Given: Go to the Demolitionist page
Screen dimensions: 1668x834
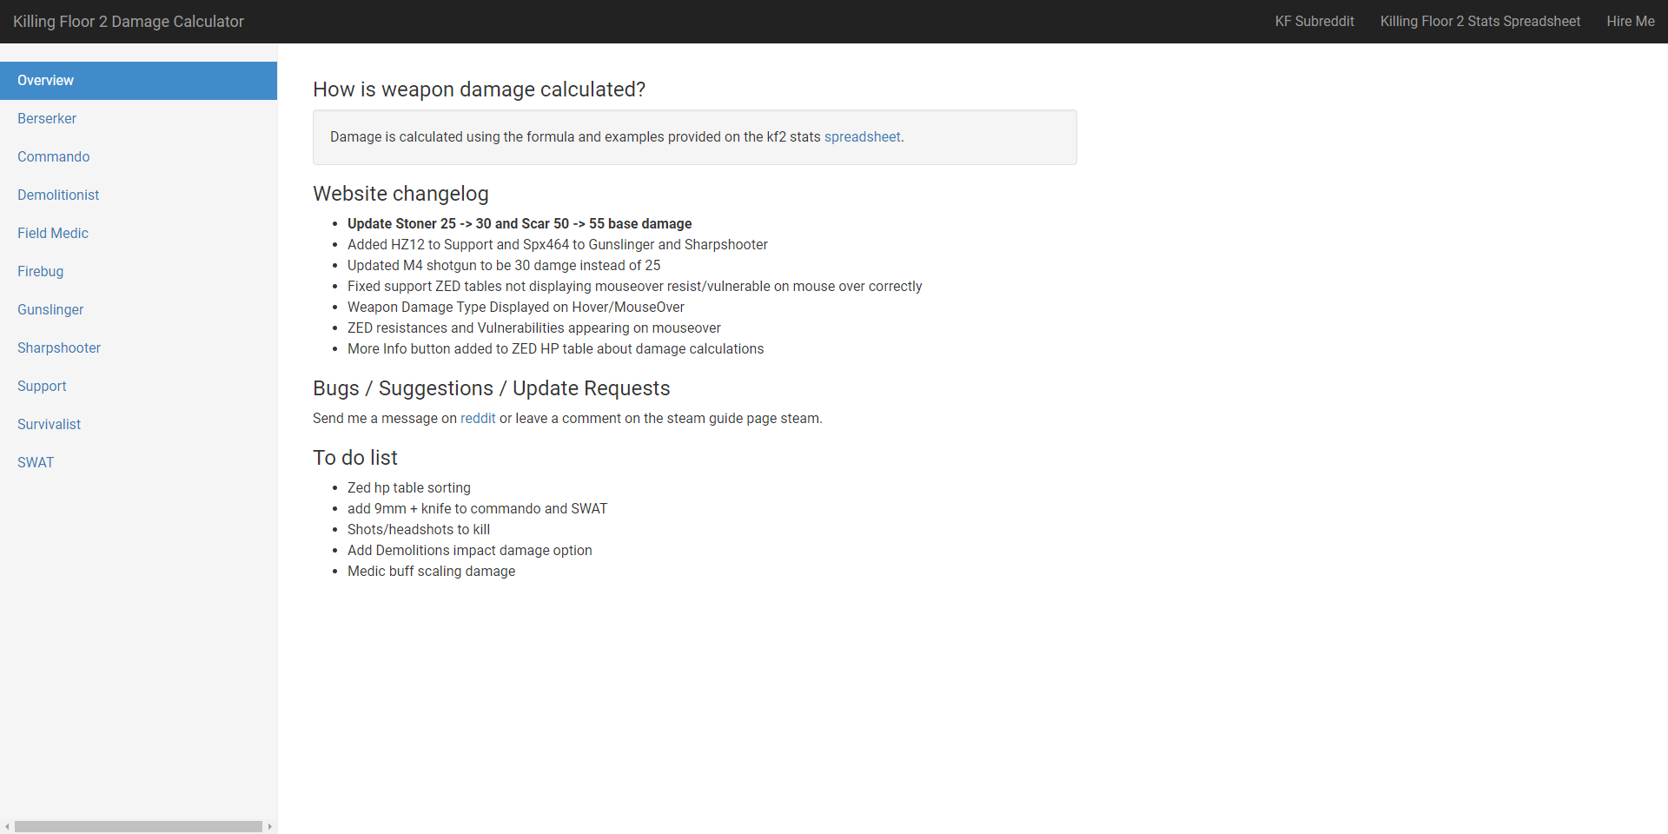Looking at the screenshot, I should point(138,195).
